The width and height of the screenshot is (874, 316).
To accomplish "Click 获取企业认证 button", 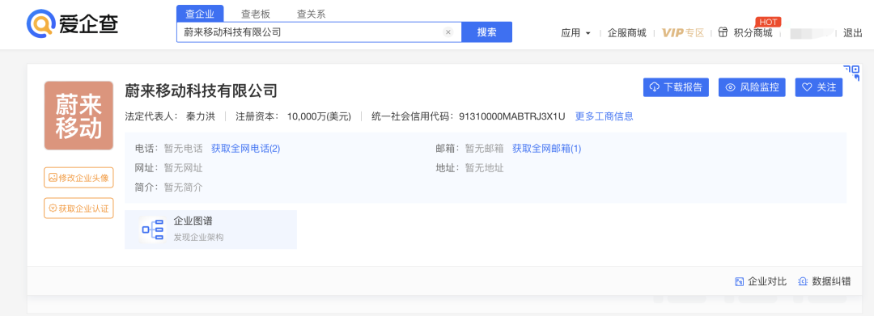I will pyautogui.click(x=78, y=208).
